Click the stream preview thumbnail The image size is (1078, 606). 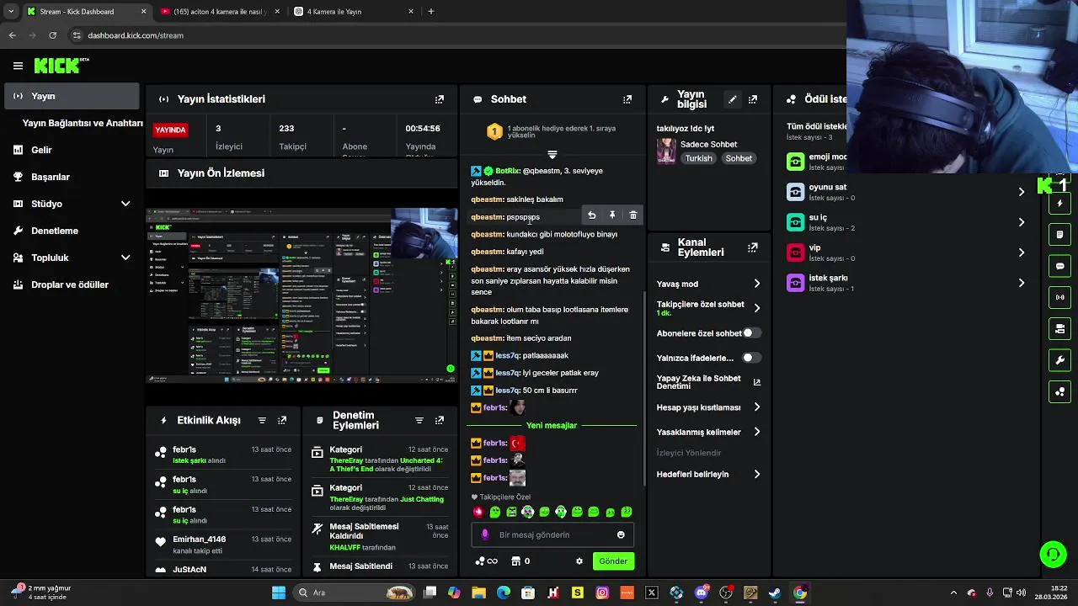[x=302, y=295]
